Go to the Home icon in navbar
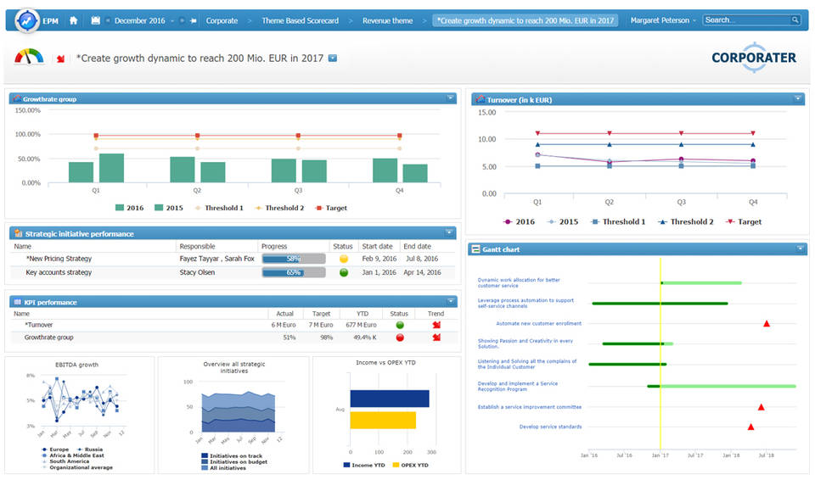The width and height of the screenshot is (815, 480). [x=74, y=20]
